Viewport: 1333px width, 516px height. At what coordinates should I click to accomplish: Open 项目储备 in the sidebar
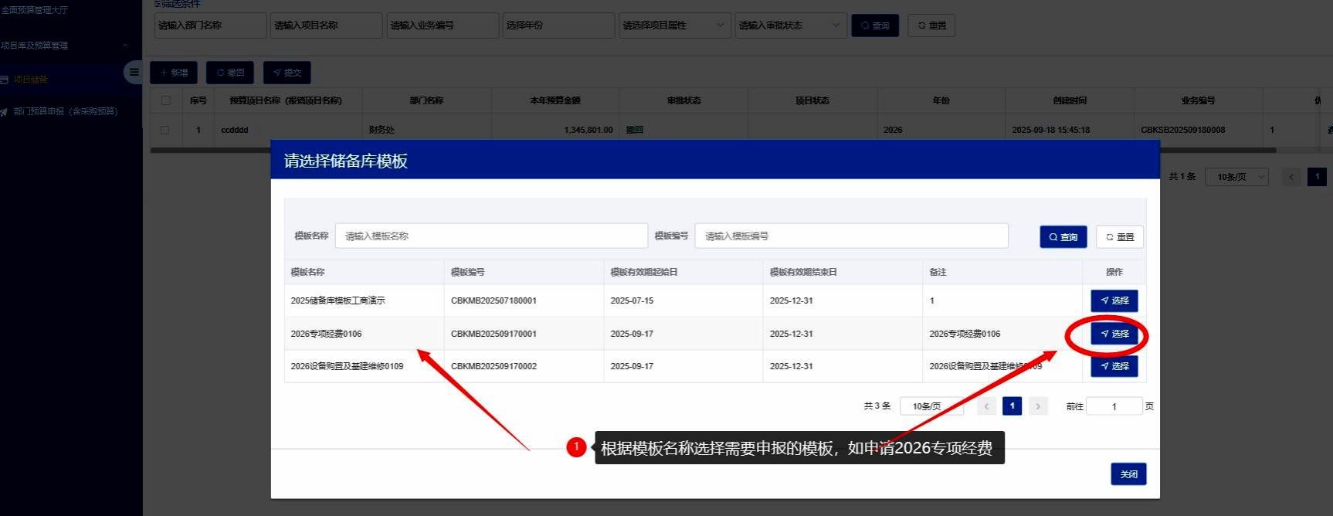click(x=31, y=80)
